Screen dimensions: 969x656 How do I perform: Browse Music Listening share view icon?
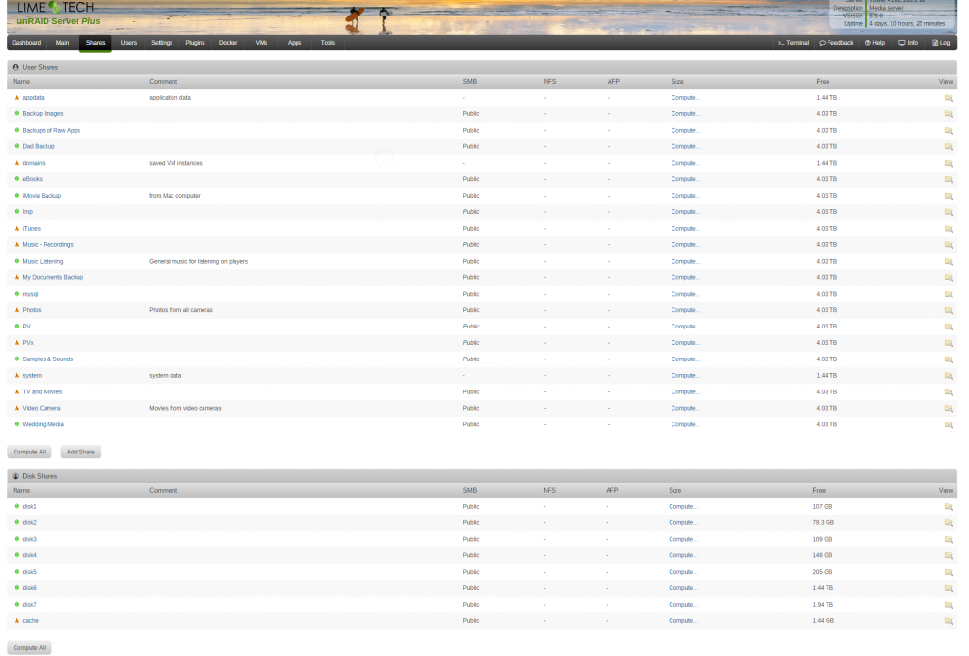[x=948, y=262]
